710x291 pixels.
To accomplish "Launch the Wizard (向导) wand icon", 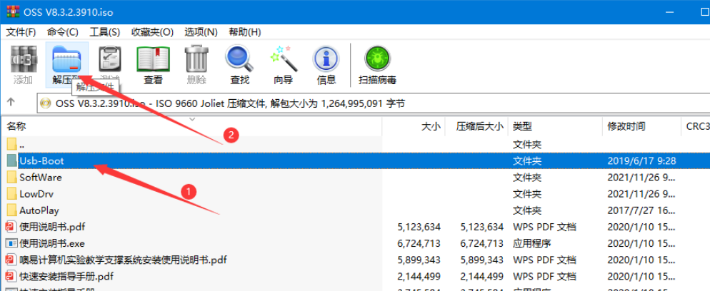I will (283, 63).
